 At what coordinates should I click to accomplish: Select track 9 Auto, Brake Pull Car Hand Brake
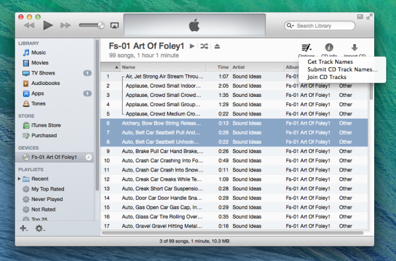234,152
